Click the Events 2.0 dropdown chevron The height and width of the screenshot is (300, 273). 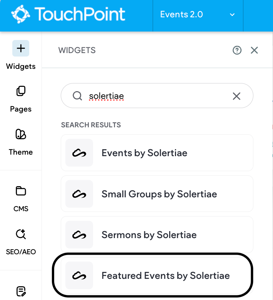232,15
